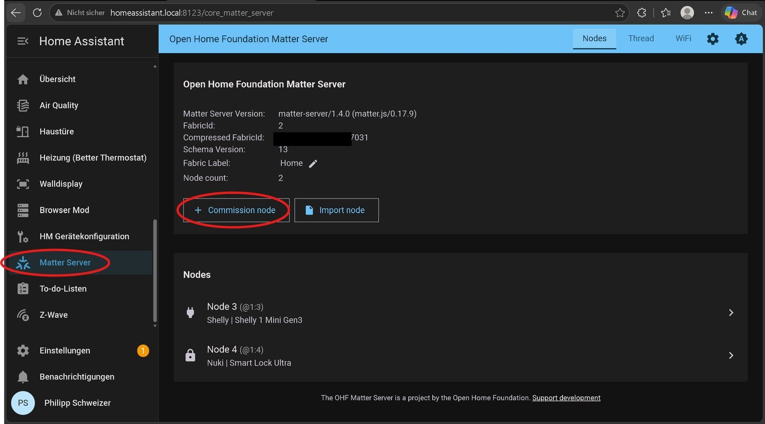Open the Air Quality sidebar icon

click(x=23, y=106)
